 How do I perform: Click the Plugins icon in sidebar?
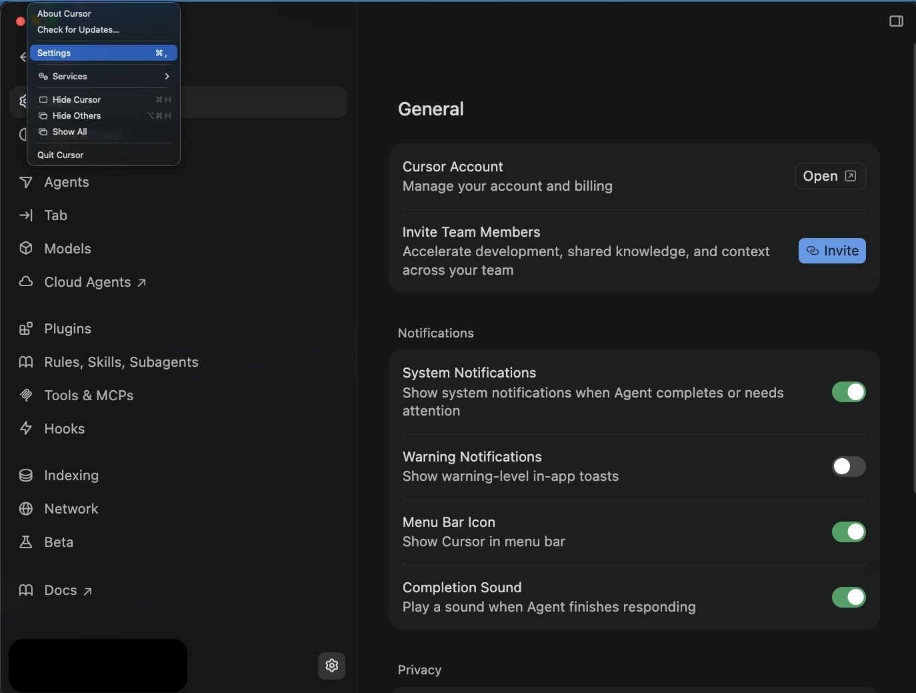[x=26, y=328]
